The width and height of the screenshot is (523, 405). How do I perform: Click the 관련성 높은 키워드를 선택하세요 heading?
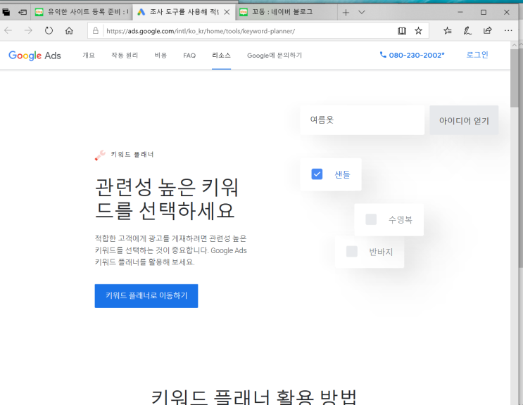[167, 199]
